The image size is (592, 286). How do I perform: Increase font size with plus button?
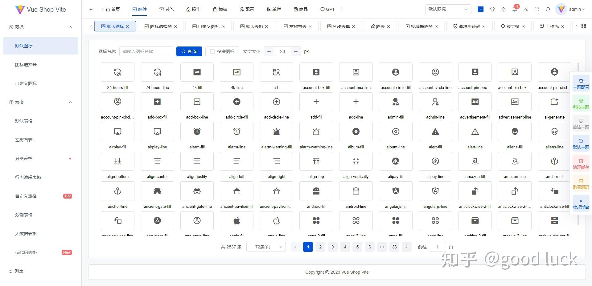point(296,51)
